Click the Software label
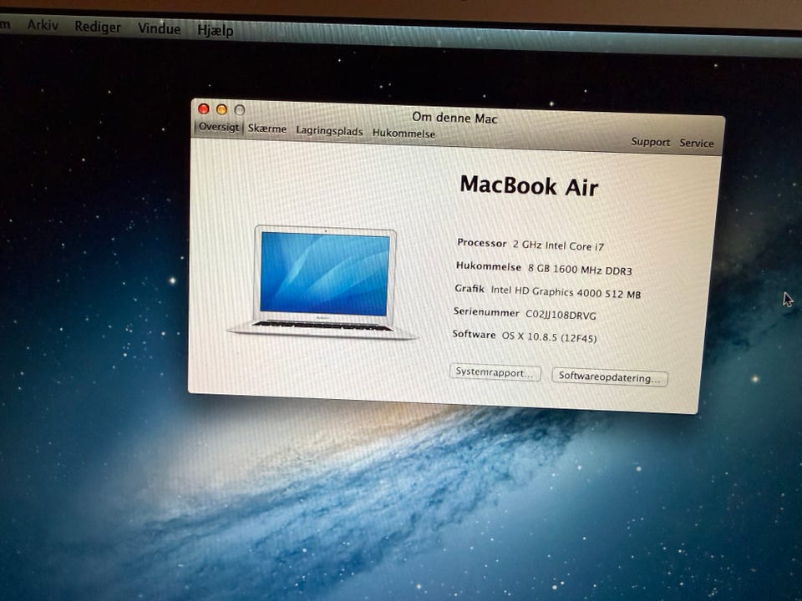The width and height of the screenshot is (802, 601). (474, 334)
